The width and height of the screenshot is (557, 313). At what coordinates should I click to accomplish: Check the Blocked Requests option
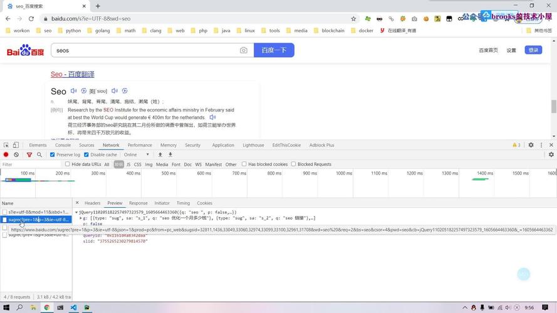[x=293, y=164]
